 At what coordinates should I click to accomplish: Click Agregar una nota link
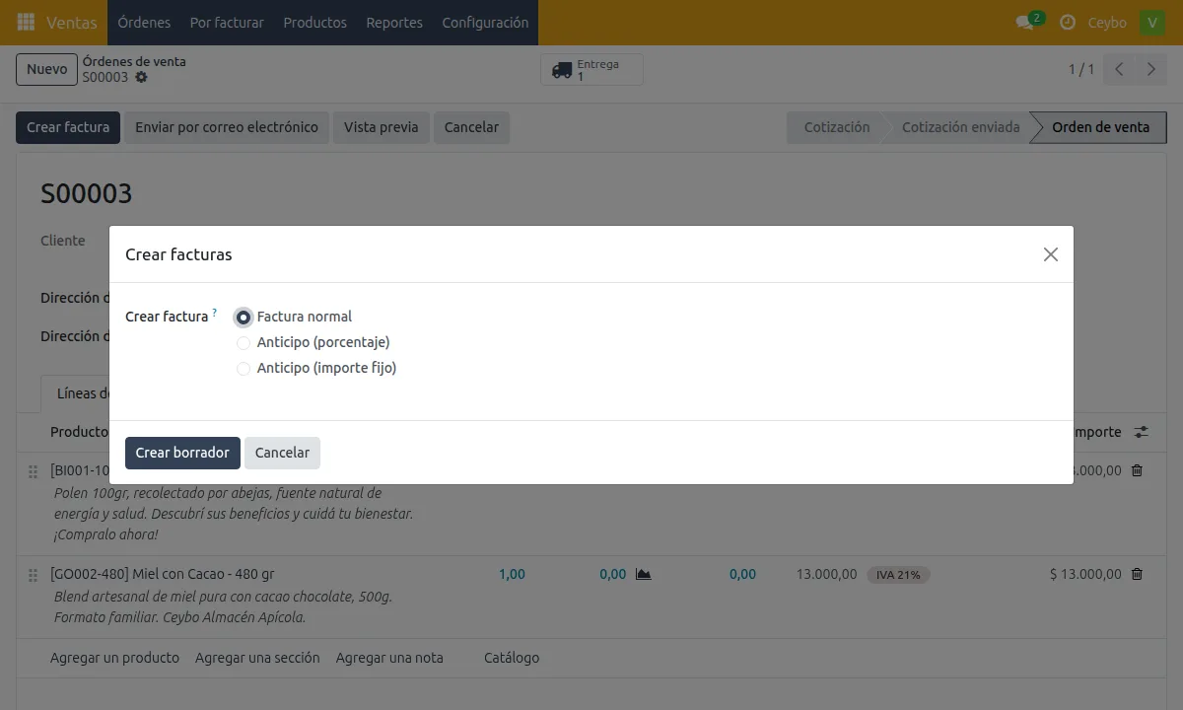389,658
